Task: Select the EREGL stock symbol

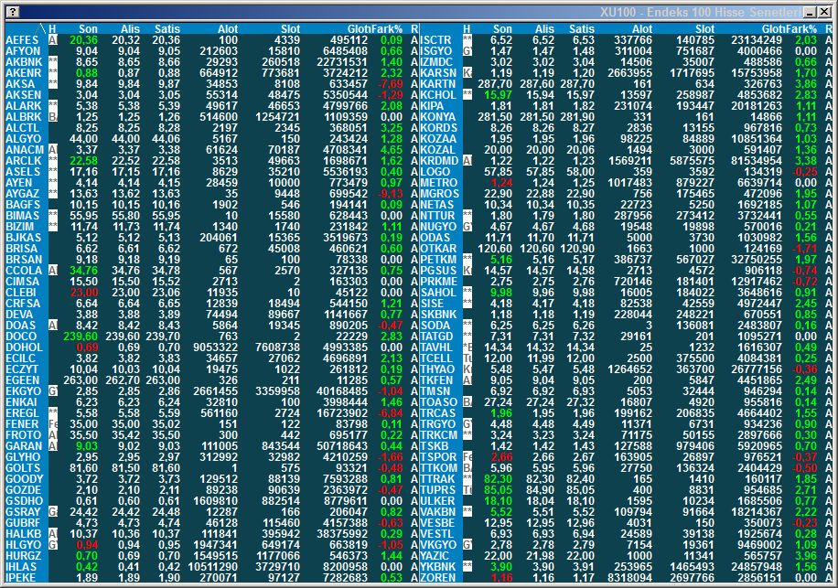Action: [x=22, y=412]
